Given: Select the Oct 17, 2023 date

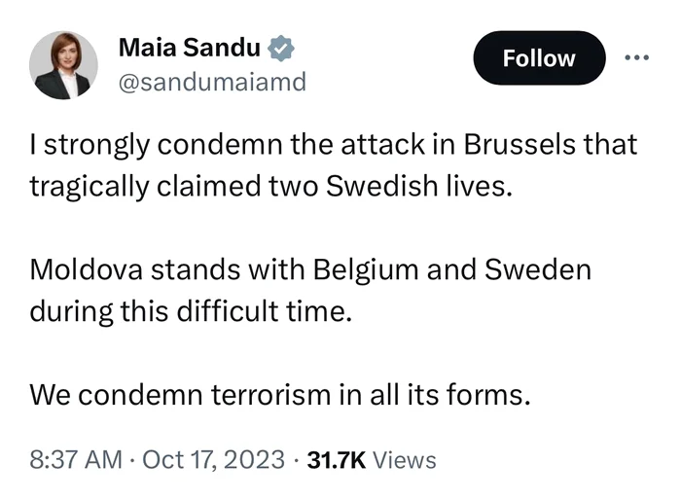Looking at the screenshot, I should coord(213,460).
